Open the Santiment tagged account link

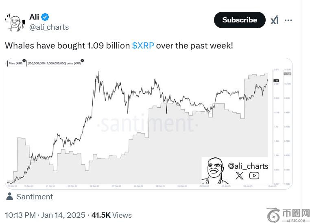coord(35,197)
